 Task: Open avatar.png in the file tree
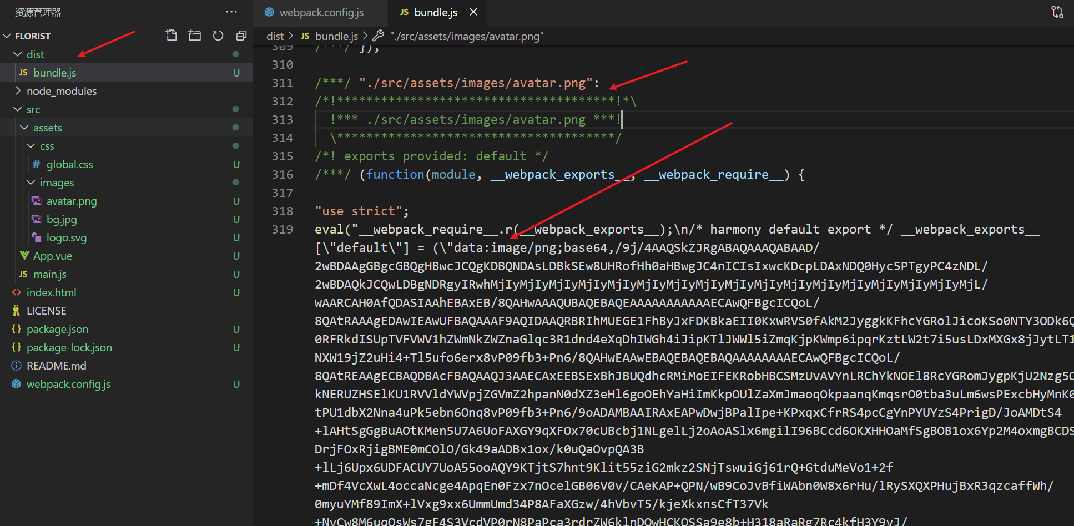(127, 201)
